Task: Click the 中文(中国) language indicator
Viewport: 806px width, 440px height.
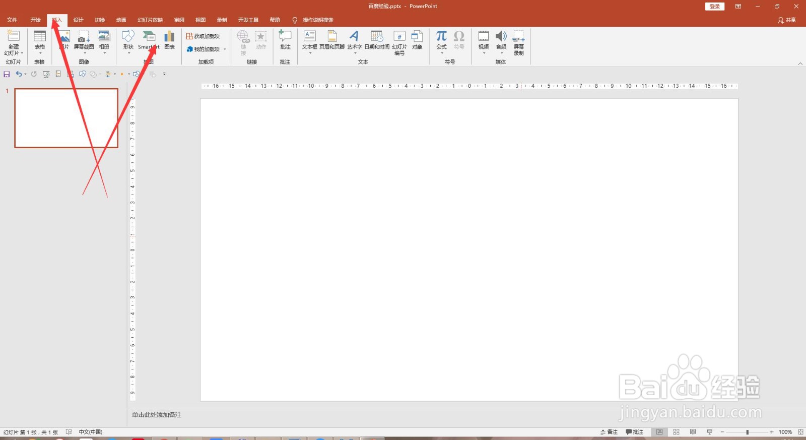Action: pos(91,432)
